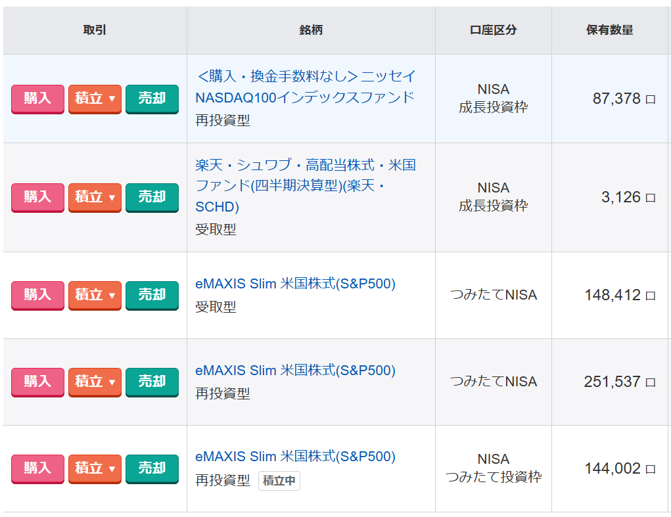The image size is (671, 517).
Task: Select the 3,126口 quantity value
Action: (628, 197)
